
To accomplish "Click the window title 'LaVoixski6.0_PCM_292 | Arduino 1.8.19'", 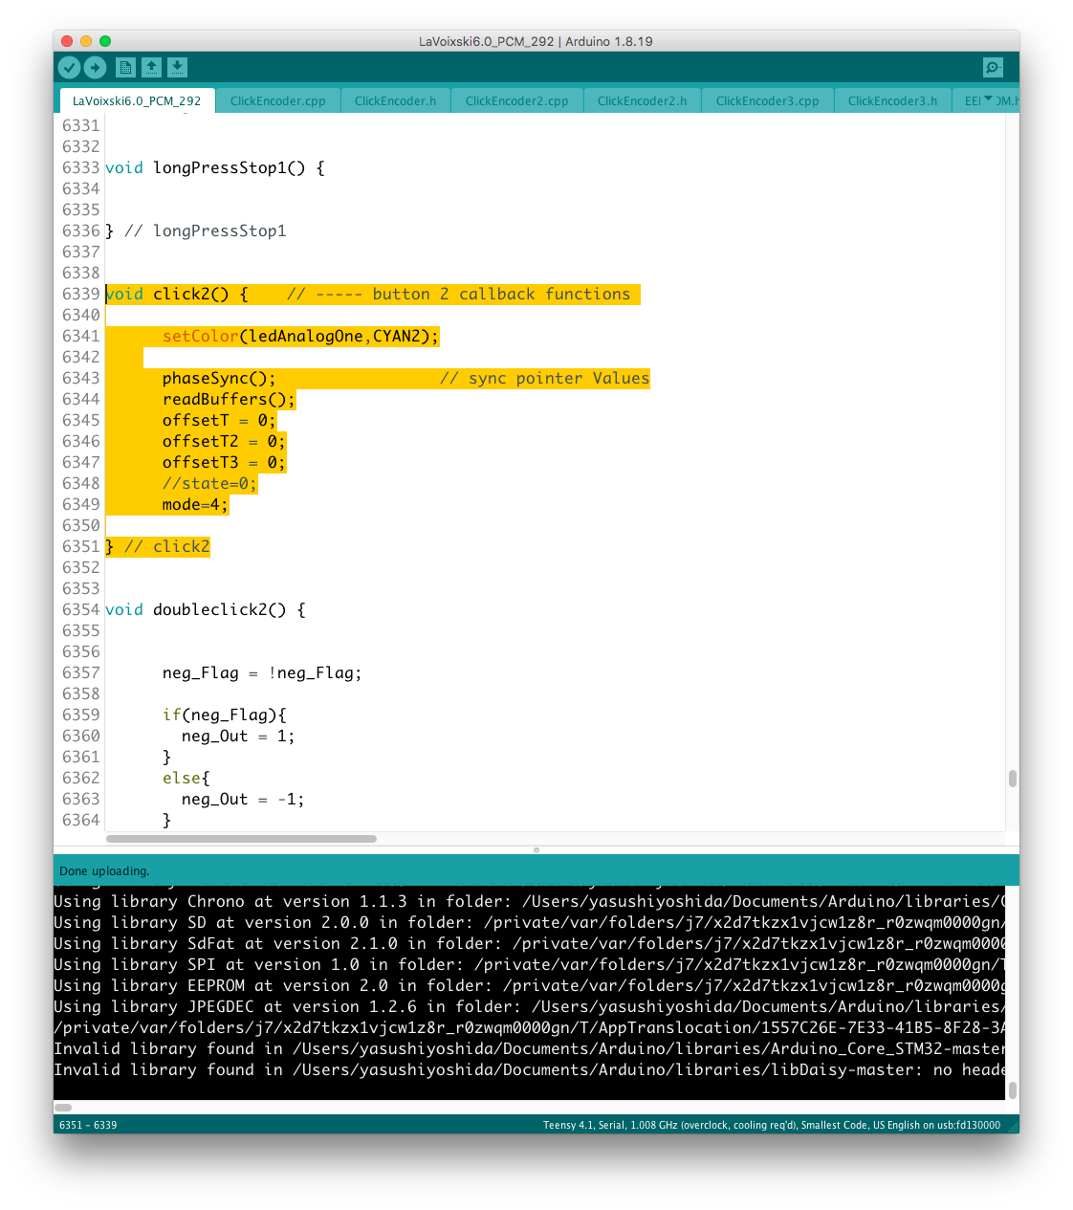I will coord(536,41).
